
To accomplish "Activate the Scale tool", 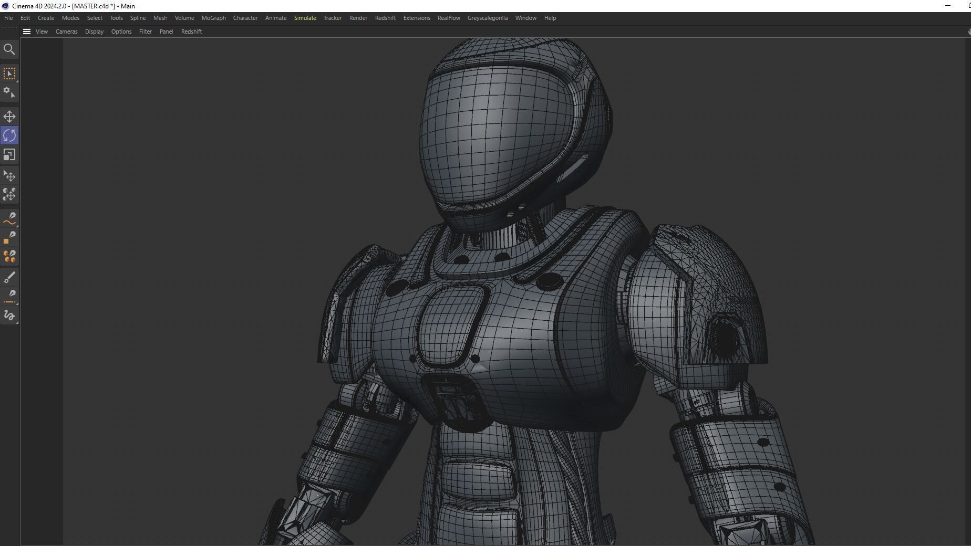I will click(x=9, y=155).
